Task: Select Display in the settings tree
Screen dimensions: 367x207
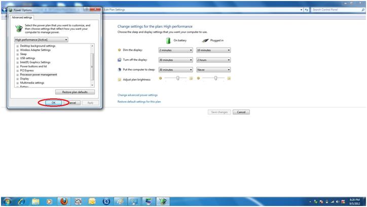Action: coord(24,79)
